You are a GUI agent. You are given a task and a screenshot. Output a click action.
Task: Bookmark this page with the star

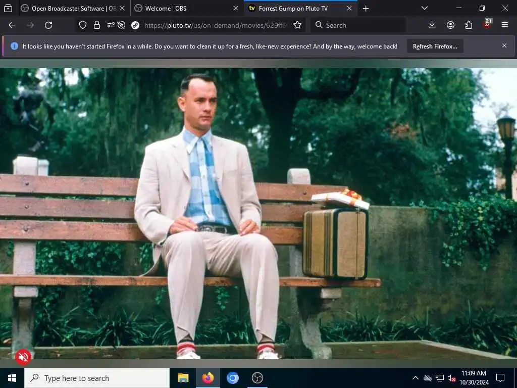297,25
